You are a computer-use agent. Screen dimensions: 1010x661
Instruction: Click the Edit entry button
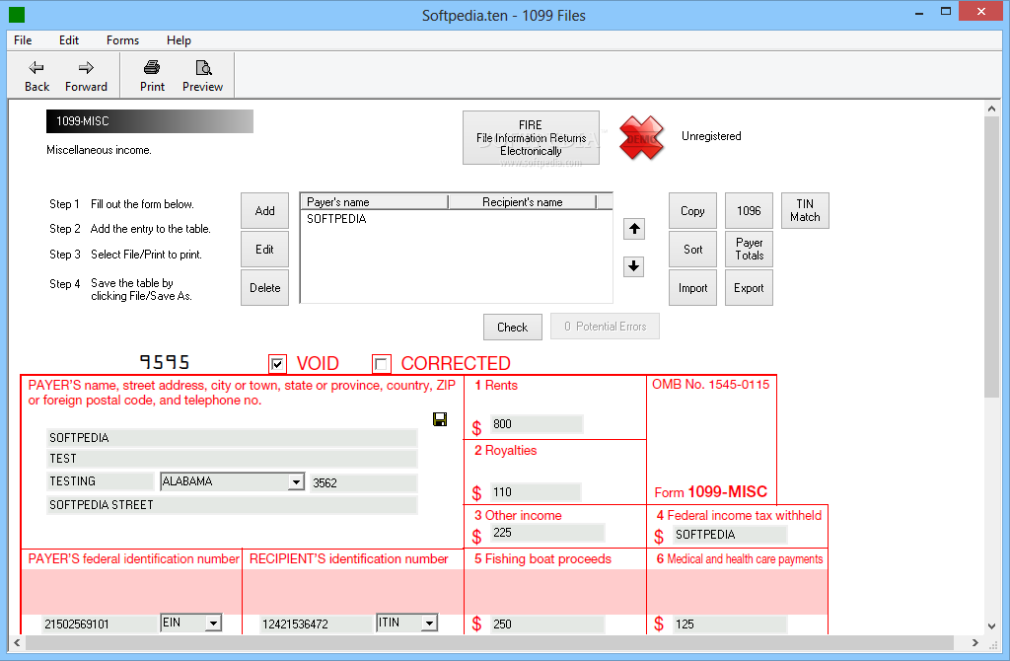coord(264,250)
